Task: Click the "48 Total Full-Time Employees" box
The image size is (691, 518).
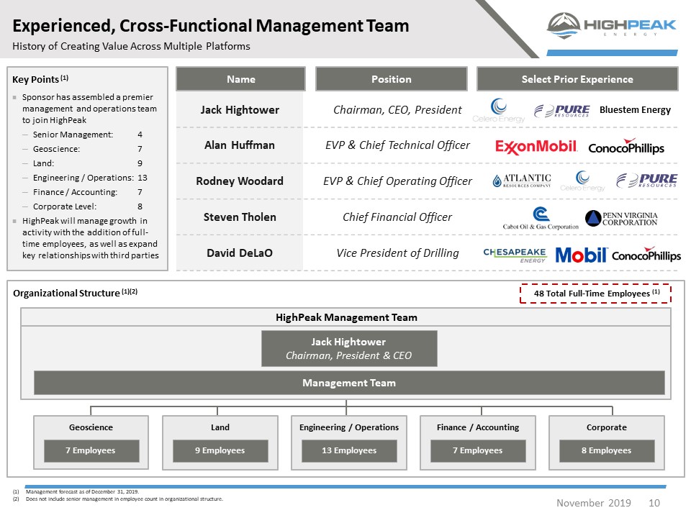Action: coord(595,294)
